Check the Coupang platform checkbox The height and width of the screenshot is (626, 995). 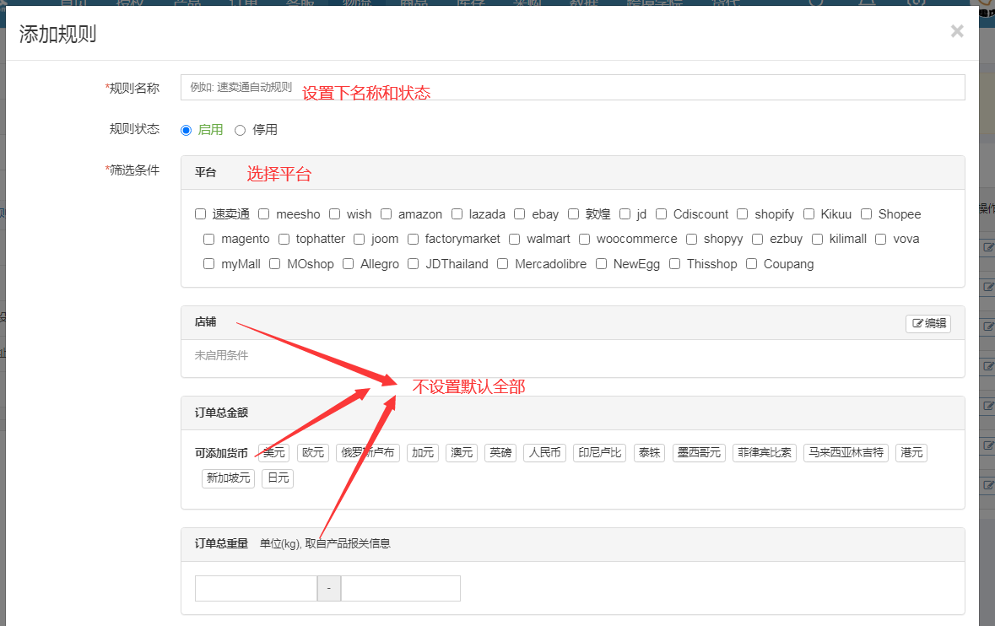pyautogui.click(x=752, y=264)
